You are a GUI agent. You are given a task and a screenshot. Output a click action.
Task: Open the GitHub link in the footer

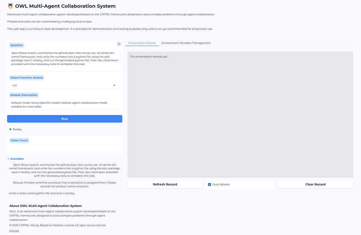[14, 230]
